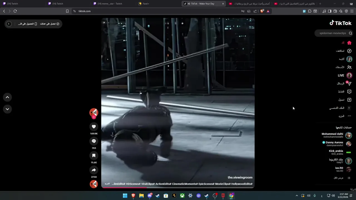Screen dimensions: 356x200
Task: Open the browser hamburger main menu
Action: [x=352, y=11]
